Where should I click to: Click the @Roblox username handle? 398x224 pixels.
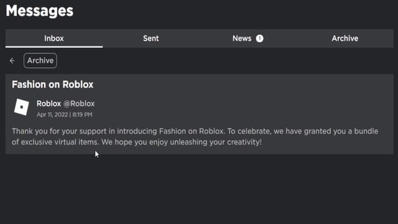(x=79, y=104)
